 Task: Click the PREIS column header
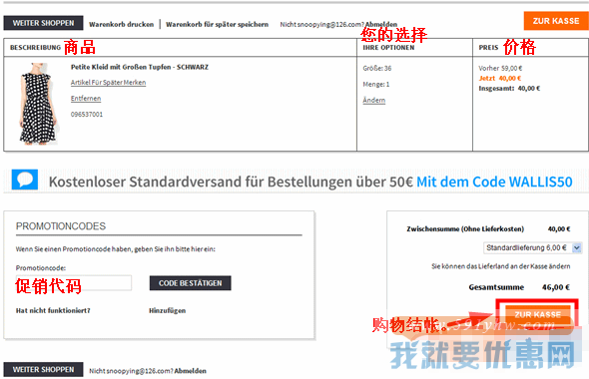point(488,48)
